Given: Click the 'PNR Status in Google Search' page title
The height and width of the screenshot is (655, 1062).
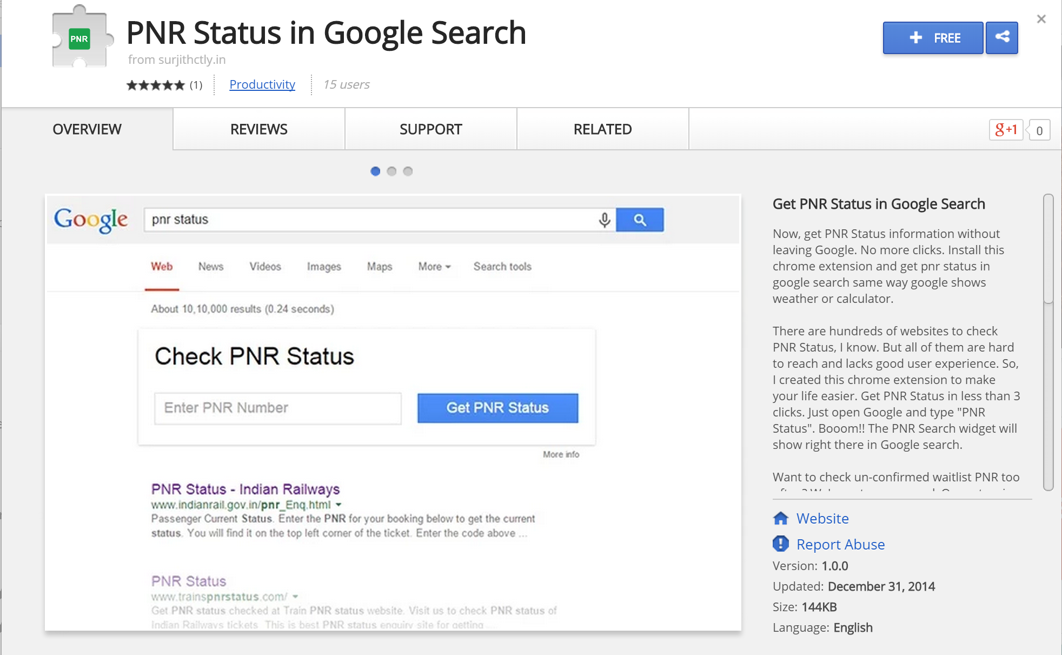Looking at the screenshot, I should click(326, 32).
